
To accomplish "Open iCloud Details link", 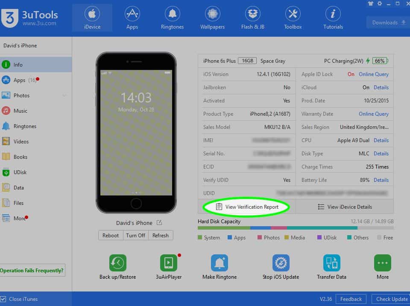I will coord(381,87).
